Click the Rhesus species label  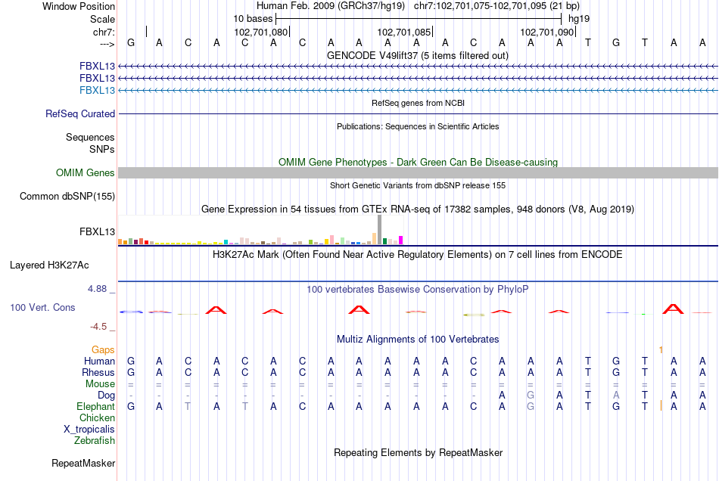[x=98, y=372]
